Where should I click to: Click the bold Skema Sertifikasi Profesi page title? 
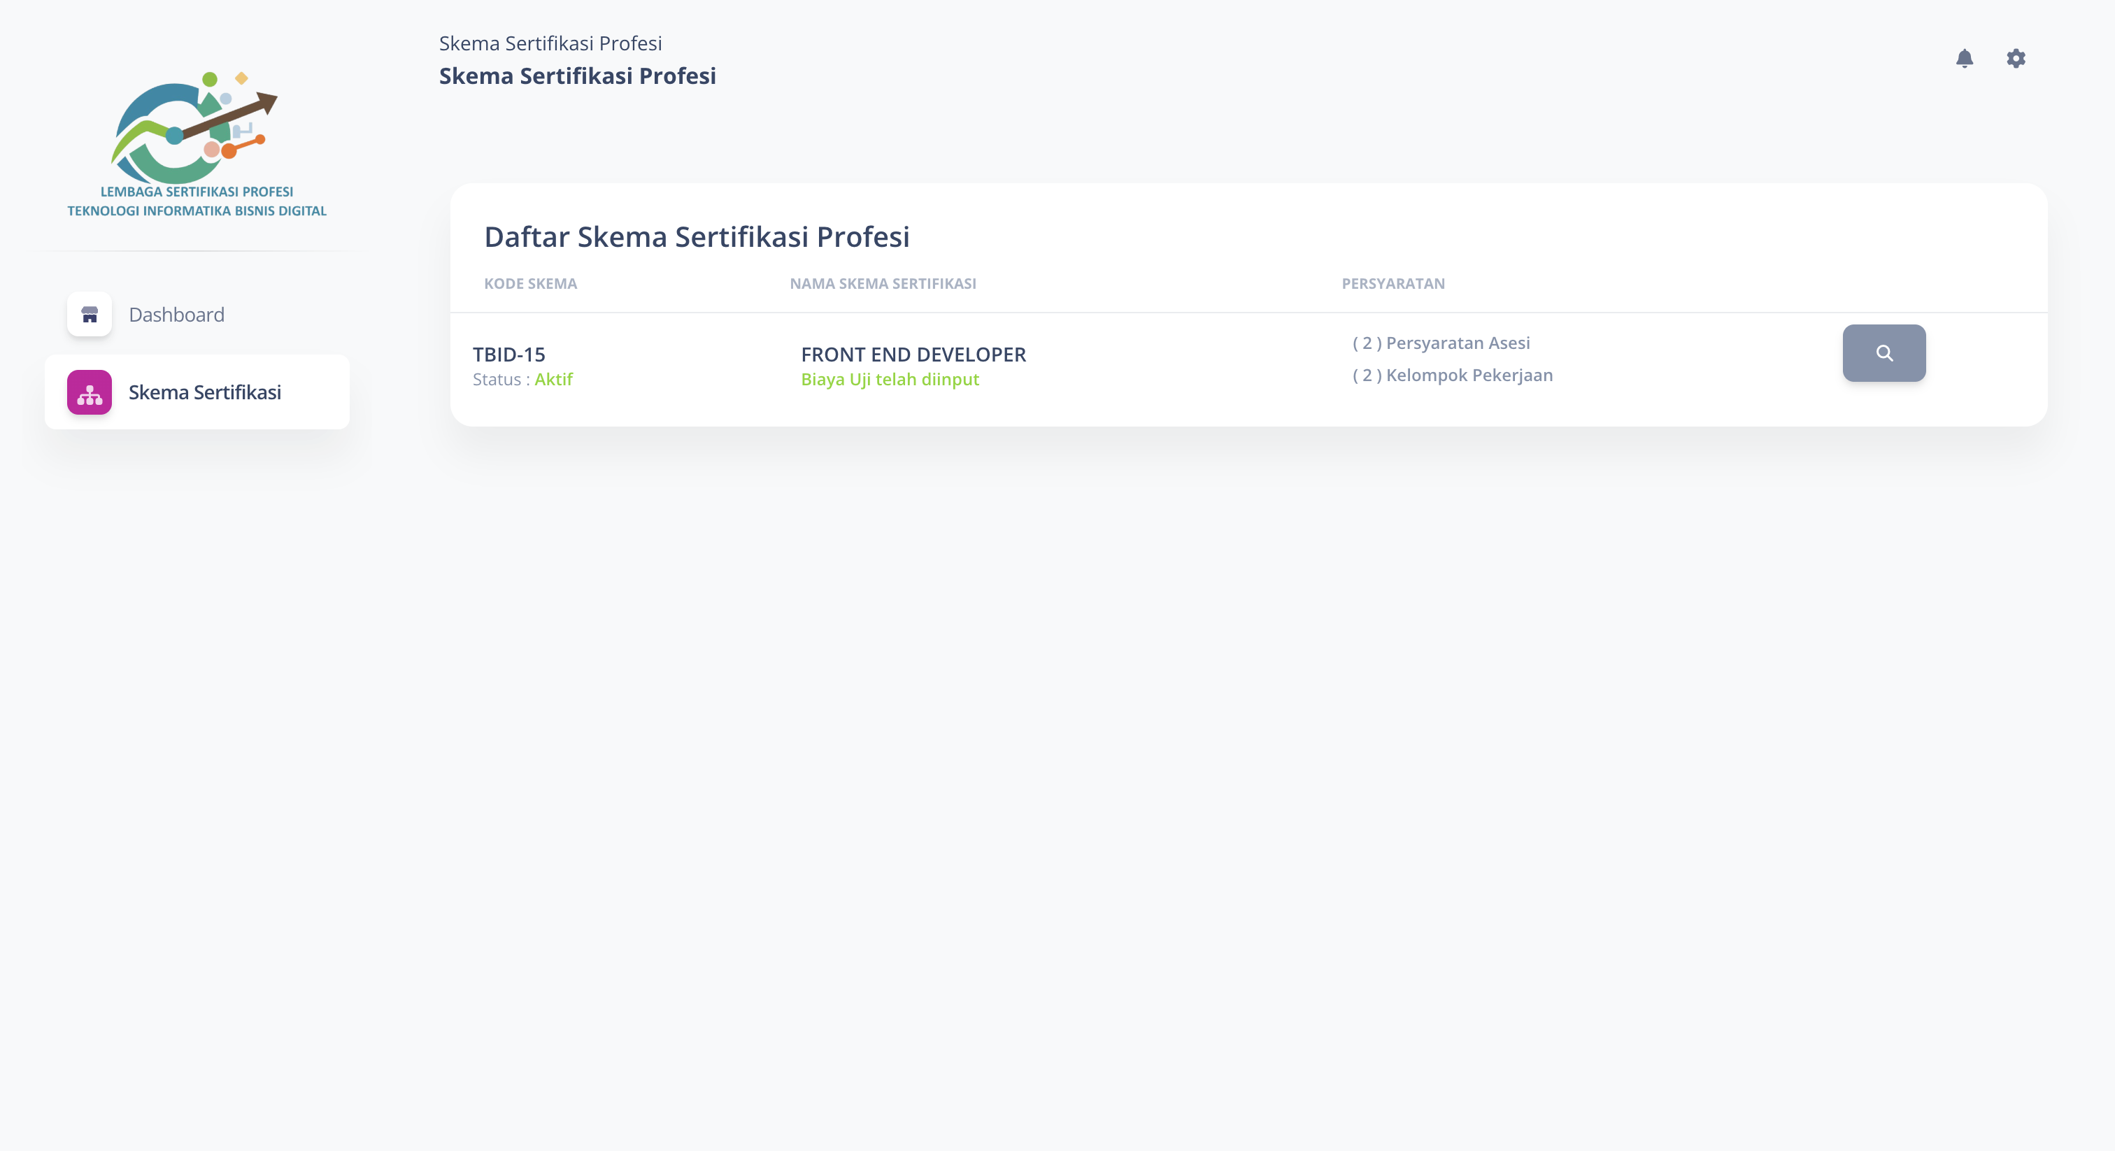[577, 76]
